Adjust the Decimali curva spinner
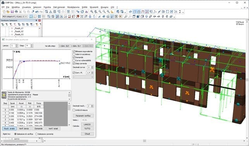Viewport: 249px width, 146px height. tap(92, 67)
